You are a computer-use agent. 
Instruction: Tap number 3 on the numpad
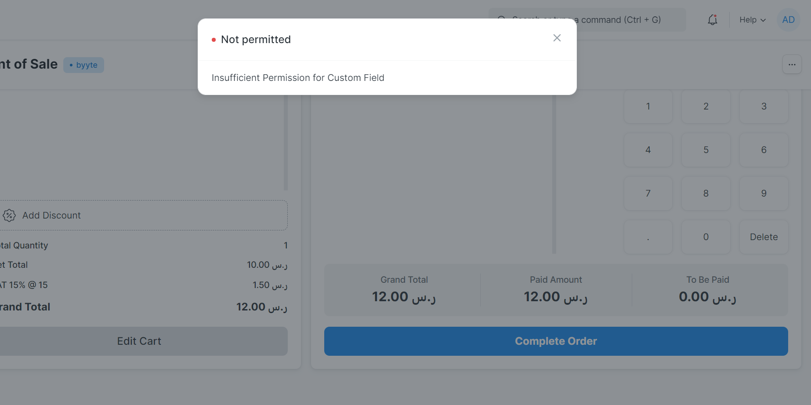point(764,106)
